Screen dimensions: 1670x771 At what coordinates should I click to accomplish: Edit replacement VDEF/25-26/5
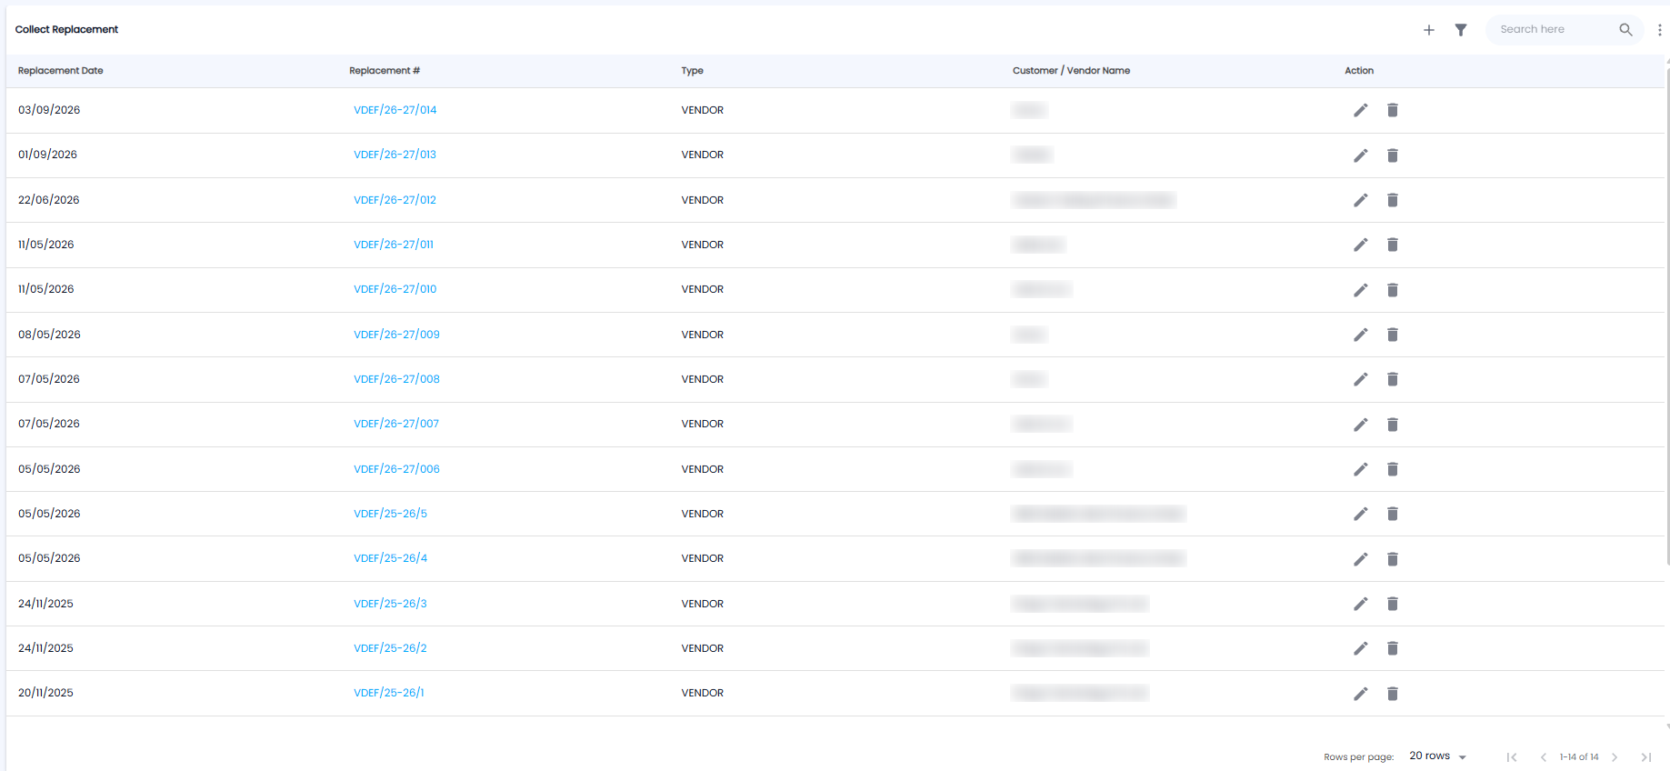click(1361, 514)
